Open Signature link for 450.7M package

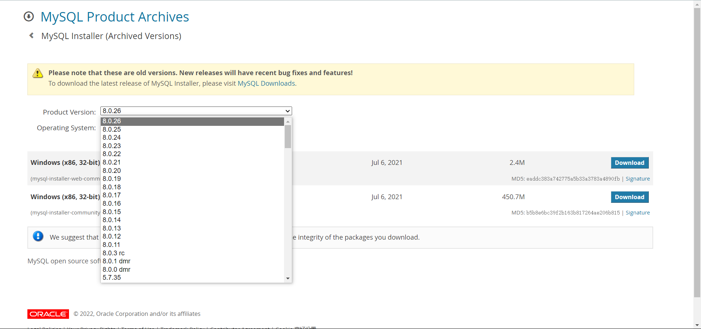coord(638,213)
